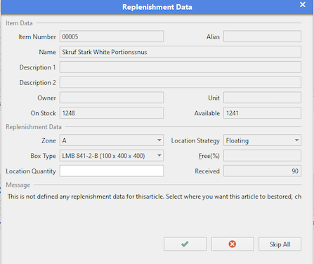This screenshot has width=314, height=264.
Task: Click the Free(%) field
Action: click(262, 156)
